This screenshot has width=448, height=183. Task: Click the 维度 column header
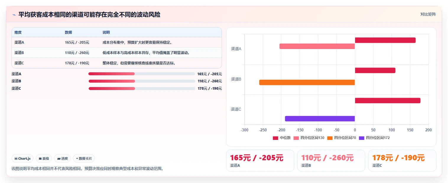[18, 32]
